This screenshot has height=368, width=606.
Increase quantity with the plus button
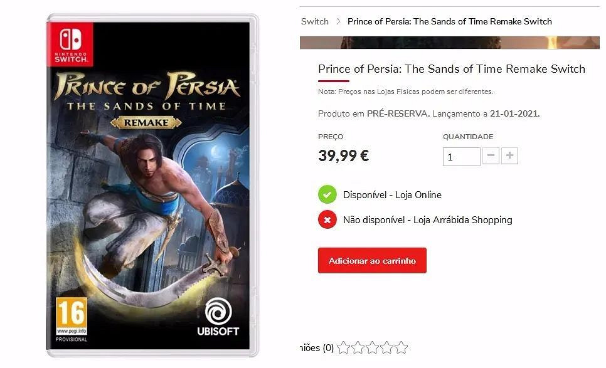point(510,156)
